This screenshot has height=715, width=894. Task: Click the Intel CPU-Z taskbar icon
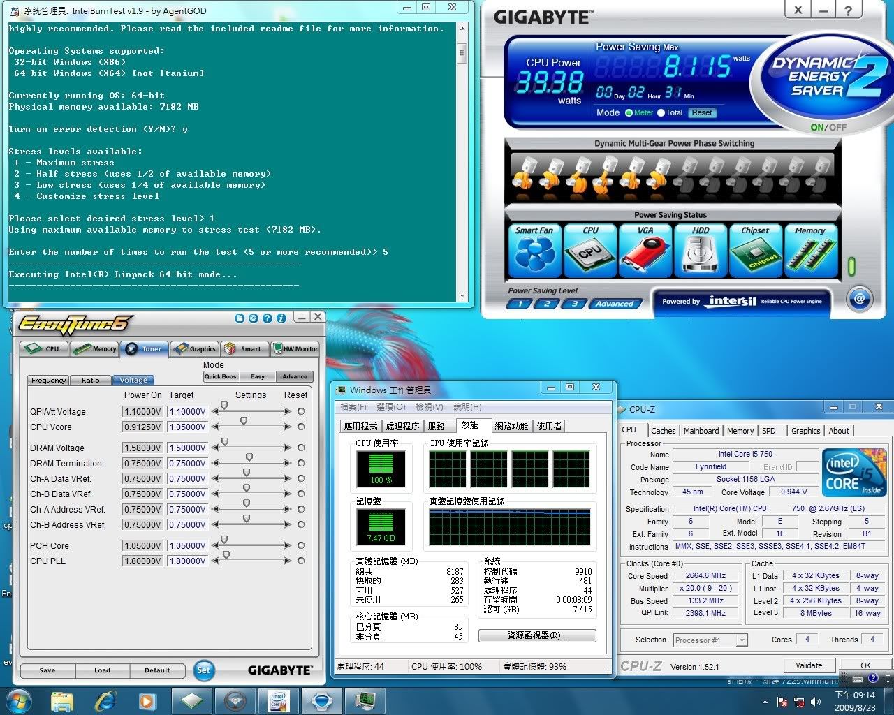(x=278, y=700)
